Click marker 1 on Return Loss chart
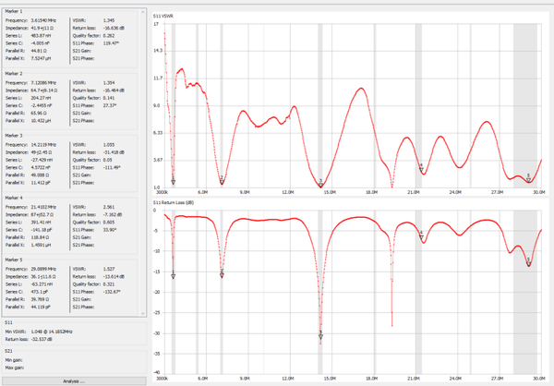 click(173, 275)
